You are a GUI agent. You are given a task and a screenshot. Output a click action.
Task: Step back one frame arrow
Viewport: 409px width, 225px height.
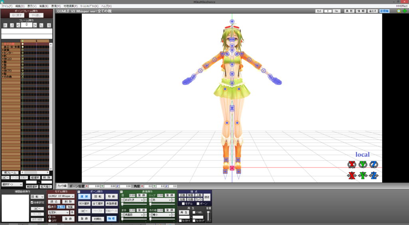[18, 25]
